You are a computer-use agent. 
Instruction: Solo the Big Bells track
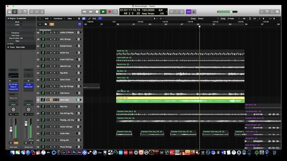point(51,73)
